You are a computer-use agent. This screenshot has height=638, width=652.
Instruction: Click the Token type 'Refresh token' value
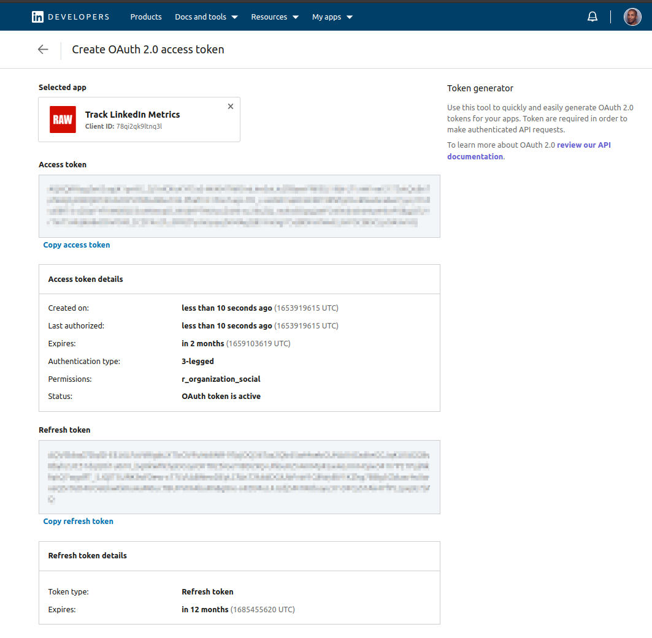pyautogui.click(x=207, y=591)
